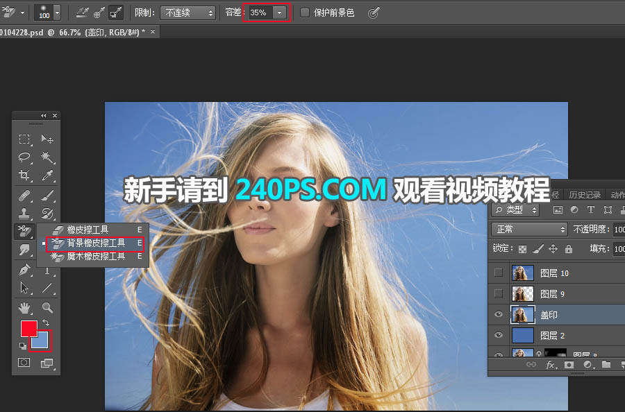Screen dimensions: 625x412
Task: Select the Spot Healing Brush tool
Action: pos(24,196)
